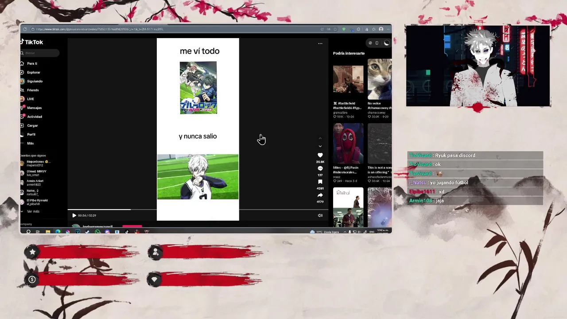567x319 pixels.
Task: Click the phone app icon in TikTok header
Action: 377,43
